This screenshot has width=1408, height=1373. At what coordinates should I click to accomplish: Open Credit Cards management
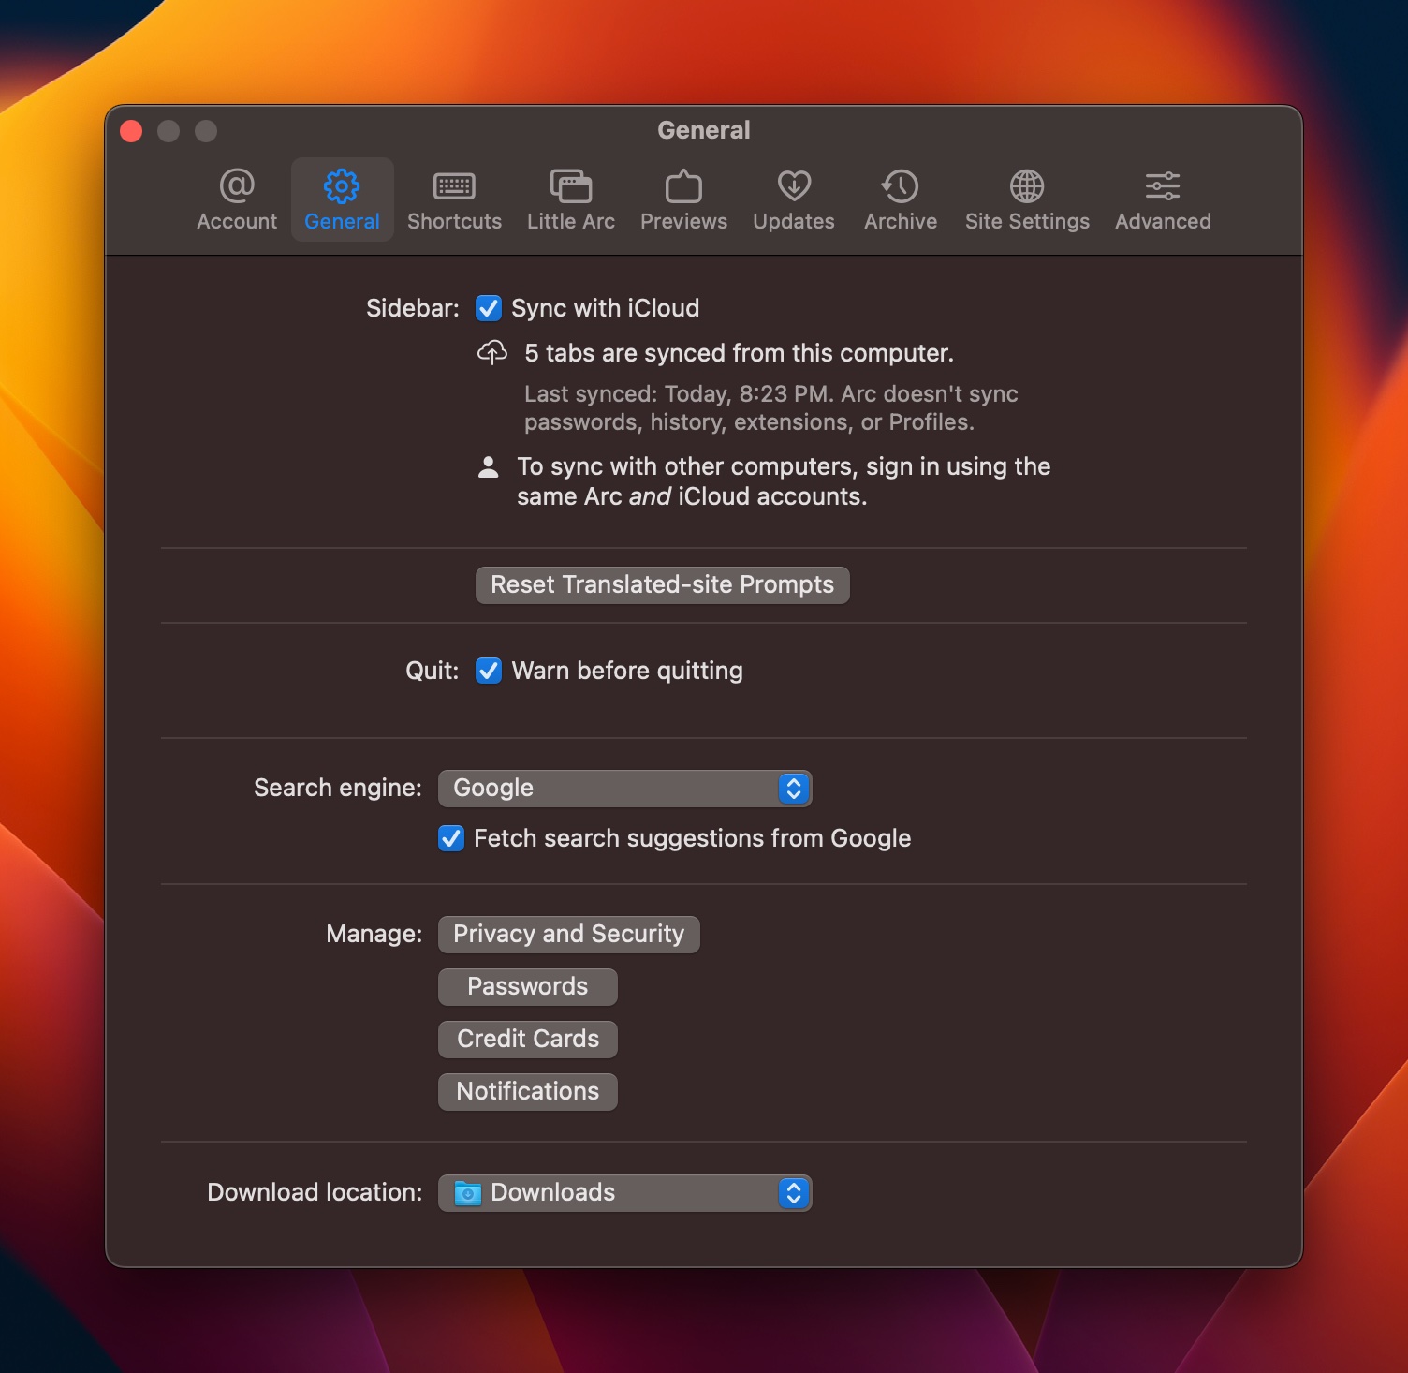(x=527, y=1040)
